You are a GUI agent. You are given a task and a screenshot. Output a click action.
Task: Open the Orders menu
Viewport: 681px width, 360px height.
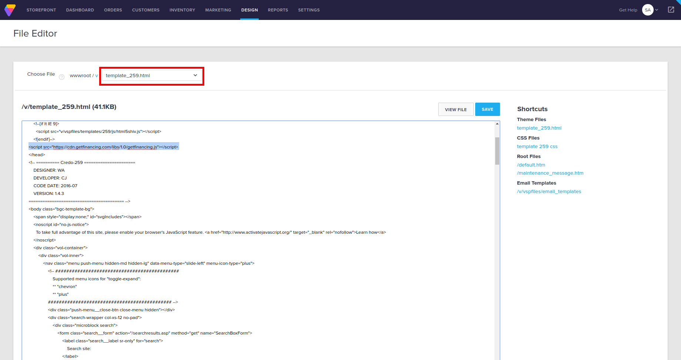(x=113, y=10)
